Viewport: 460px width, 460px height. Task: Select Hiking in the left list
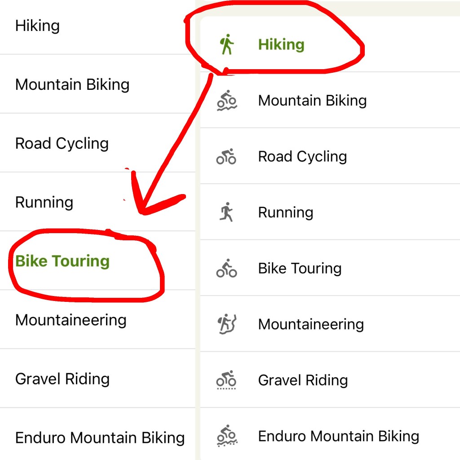(x=37, y=26)
